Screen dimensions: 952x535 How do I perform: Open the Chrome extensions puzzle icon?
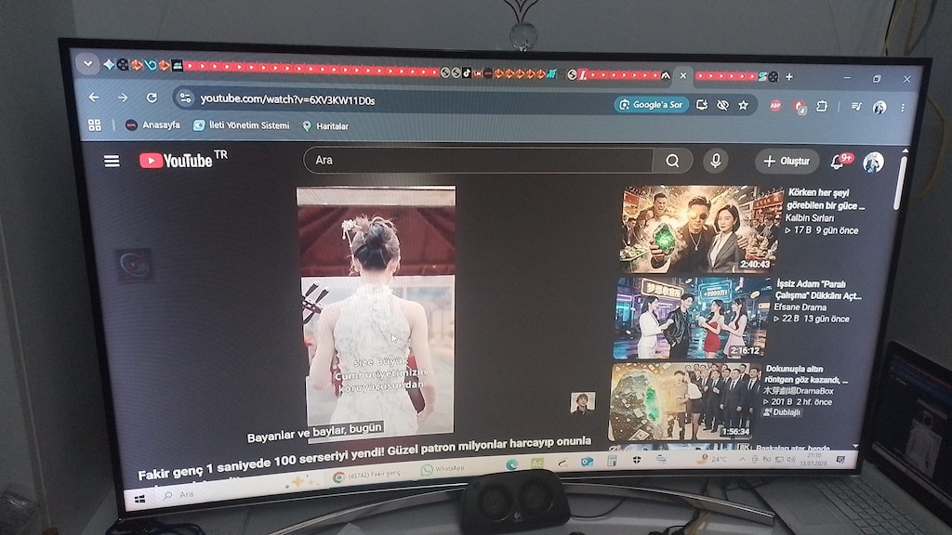click(x=822, y=106)
